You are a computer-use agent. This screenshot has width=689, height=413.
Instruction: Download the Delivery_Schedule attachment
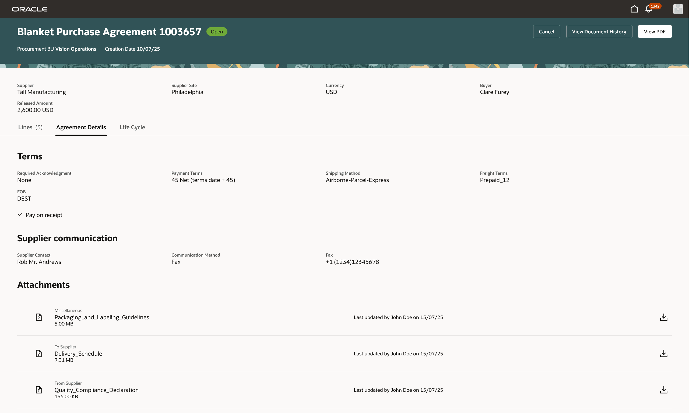pos(663,354)
